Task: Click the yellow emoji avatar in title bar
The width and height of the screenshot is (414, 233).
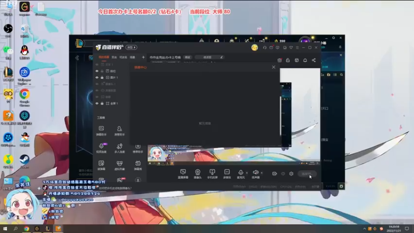Action: coord(255,48)
